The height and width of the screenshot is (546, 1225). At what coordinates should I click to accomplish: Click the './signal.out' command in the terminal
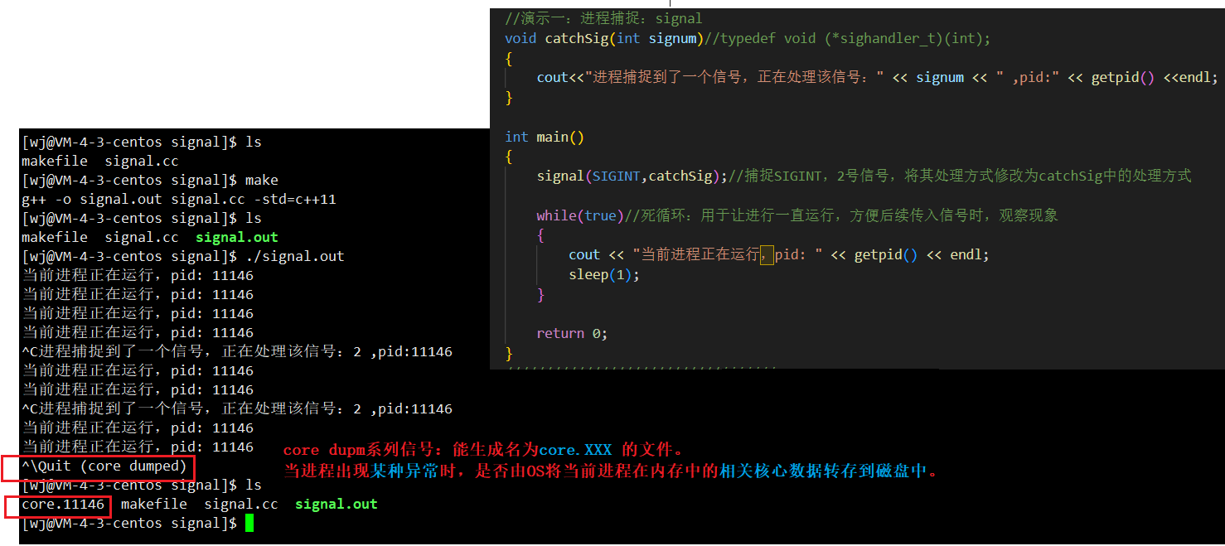pos(294,256)
